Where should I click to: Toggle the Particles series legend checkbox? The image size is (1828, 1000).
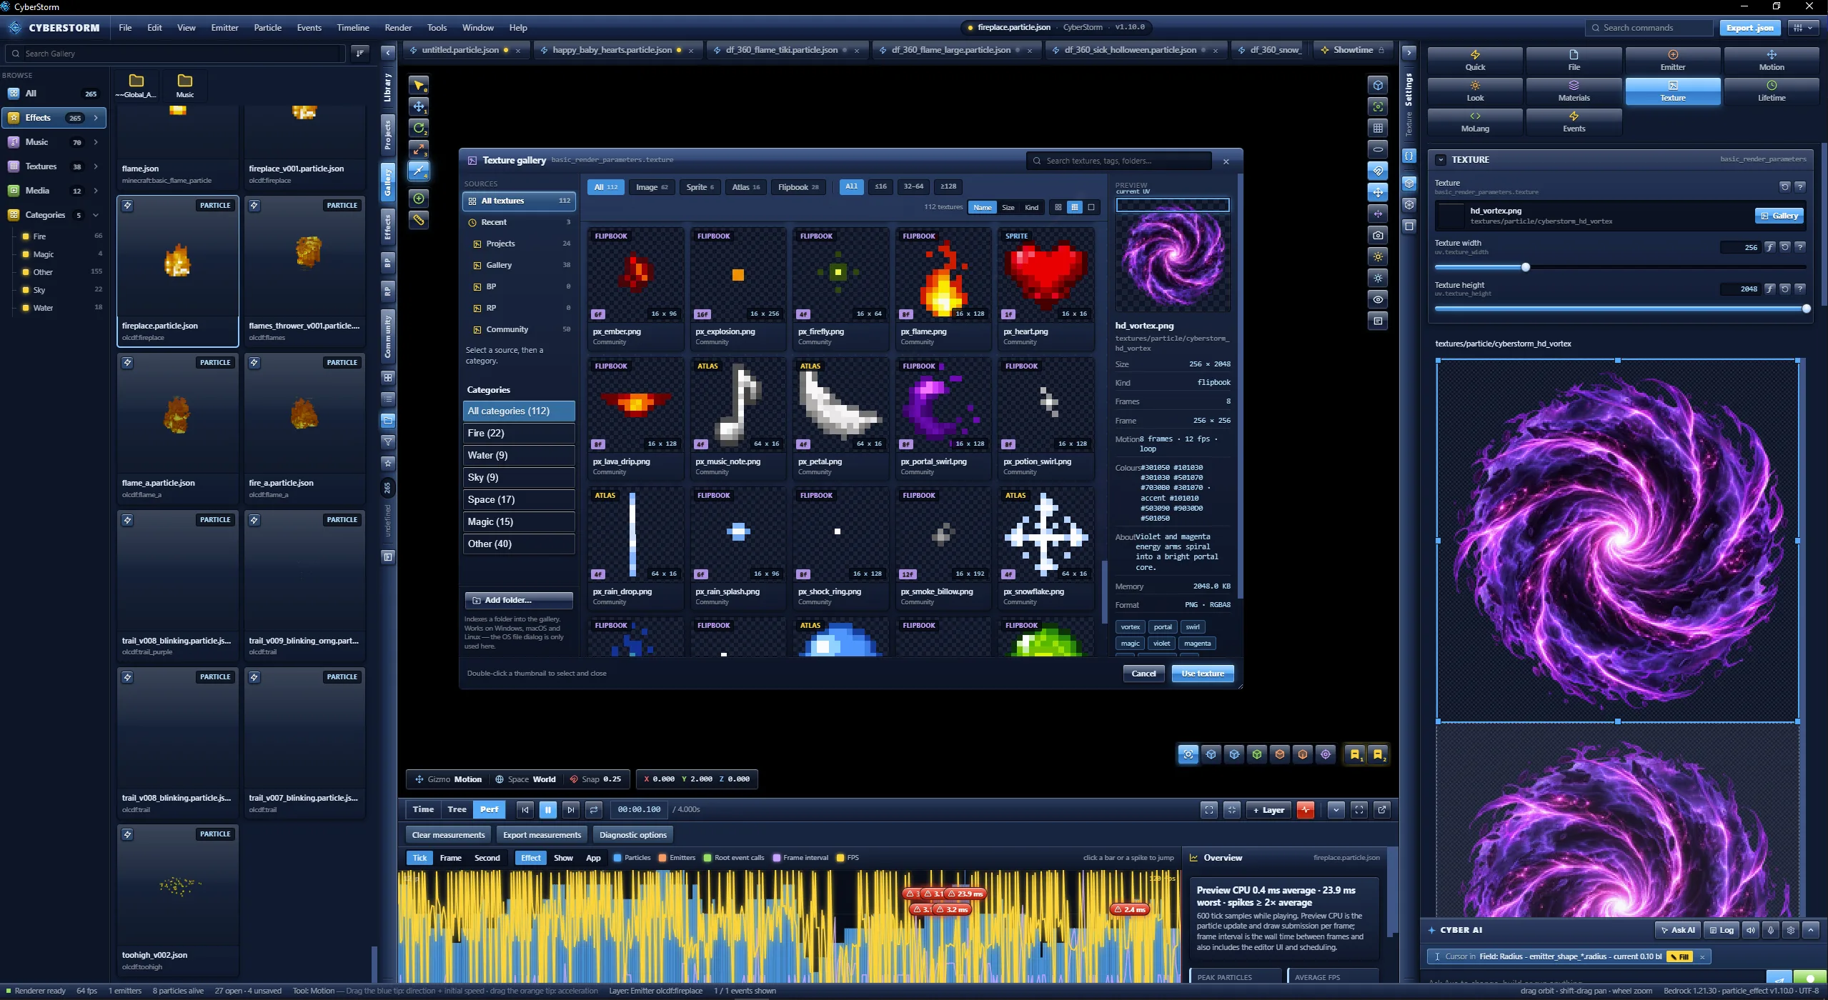click(x=617, y=858)
